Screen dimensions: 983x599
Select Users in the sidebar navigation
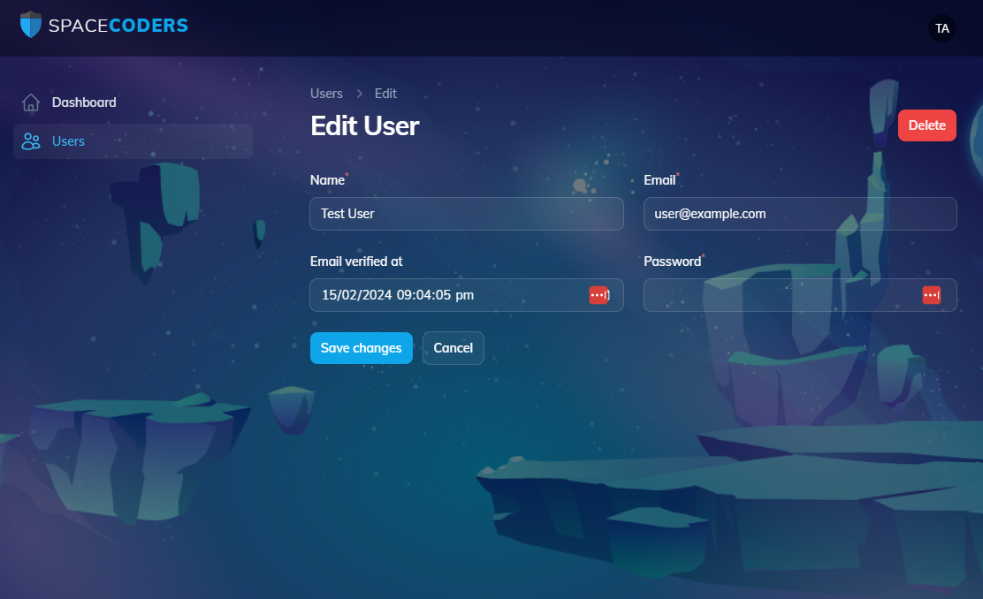click(x=133, y=141)
